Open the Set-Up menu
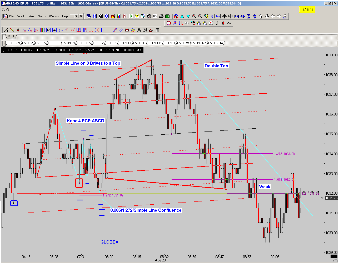The width and height of the screenshot is (339, 263). click(21, 16)
